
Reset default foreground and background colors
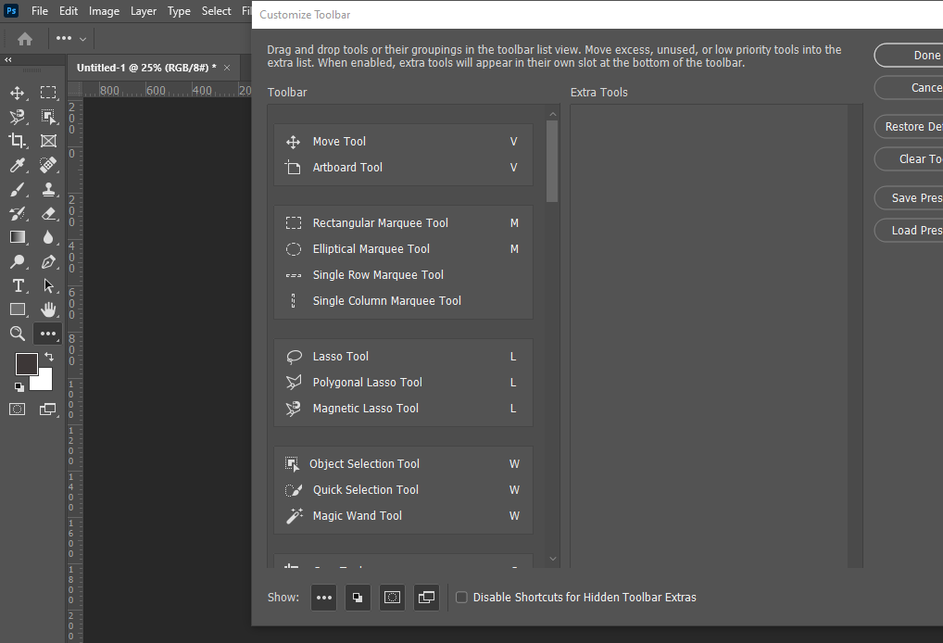pos(19,386)
